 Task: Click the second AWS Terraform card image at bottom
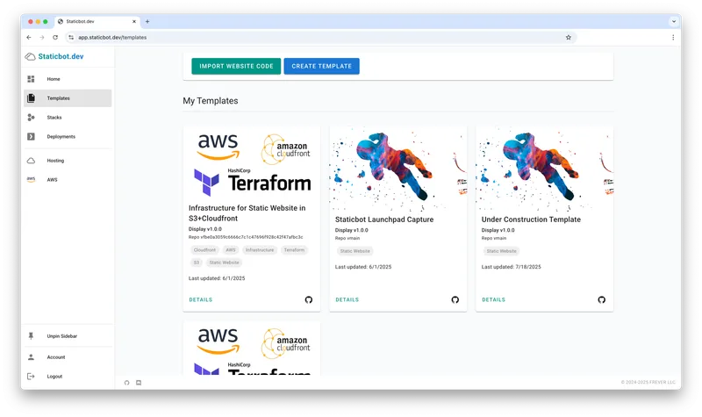(x=252, y=348)
